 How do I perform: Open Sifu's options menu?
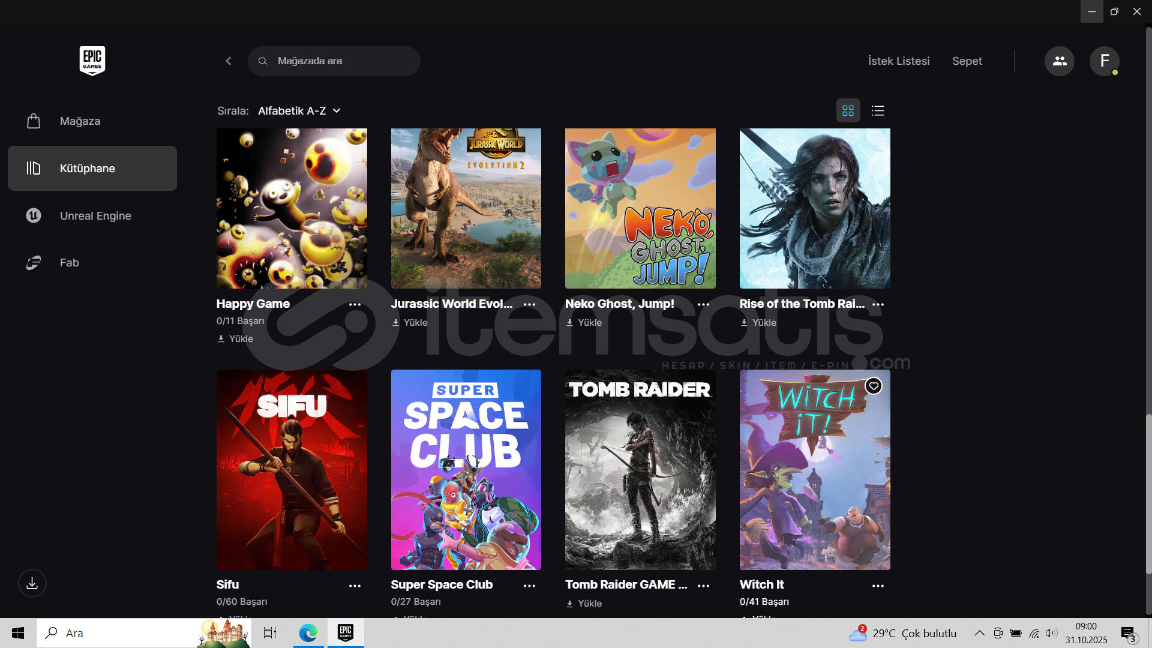355,585
